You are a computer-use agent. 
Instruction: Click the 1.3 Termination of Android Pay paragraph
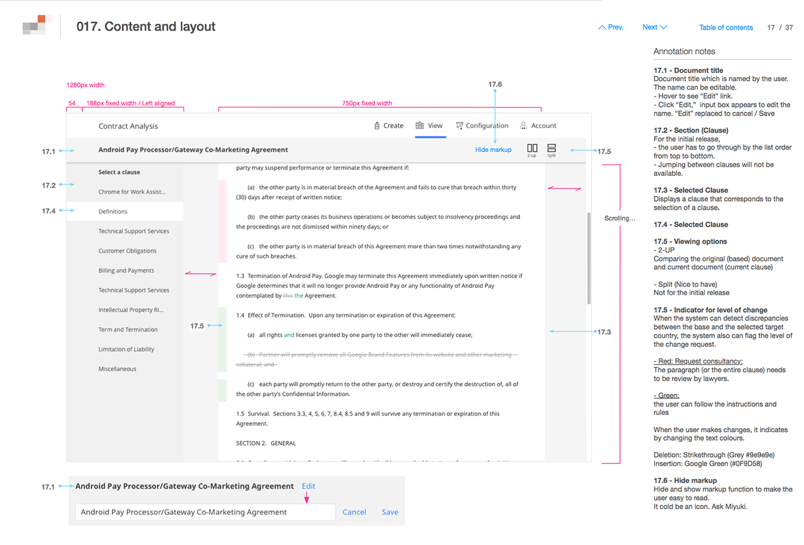pos(379,286)
